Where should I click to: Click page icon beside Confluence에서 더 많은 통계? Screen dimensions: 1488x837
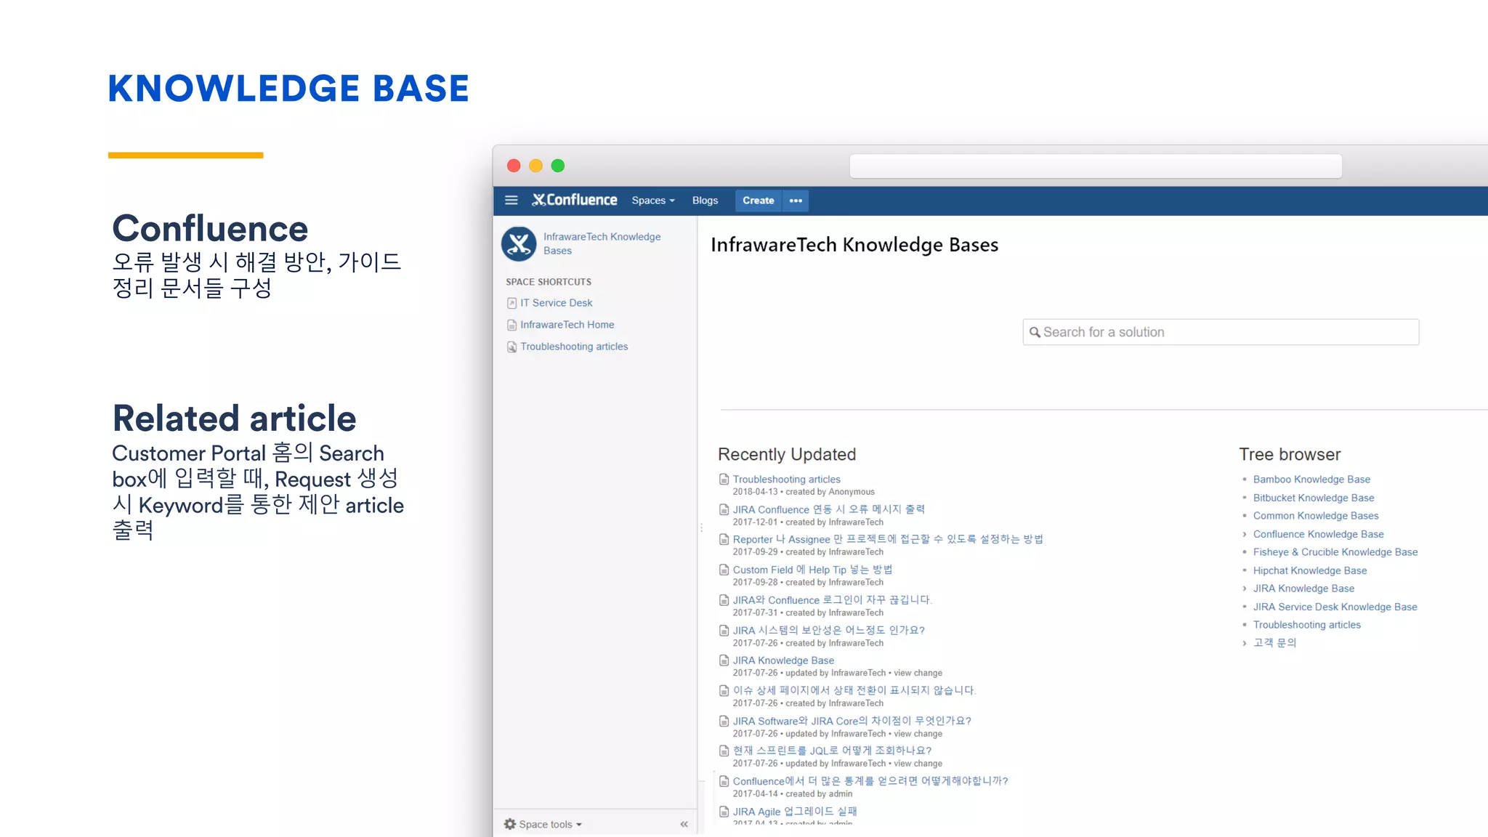[x=724, y=781]
